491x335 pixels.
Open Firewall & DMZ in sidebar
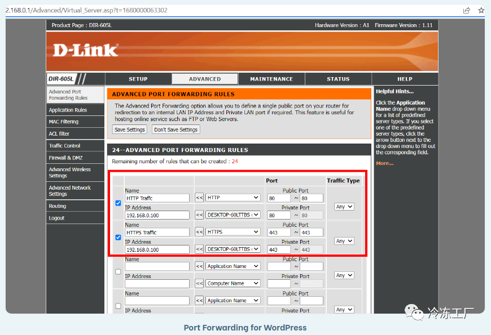pyautogui.click(x=75, y=158)
